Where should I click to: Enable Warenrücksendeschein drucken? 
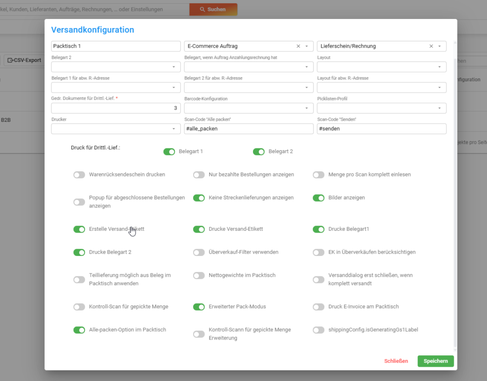(79, 175)
